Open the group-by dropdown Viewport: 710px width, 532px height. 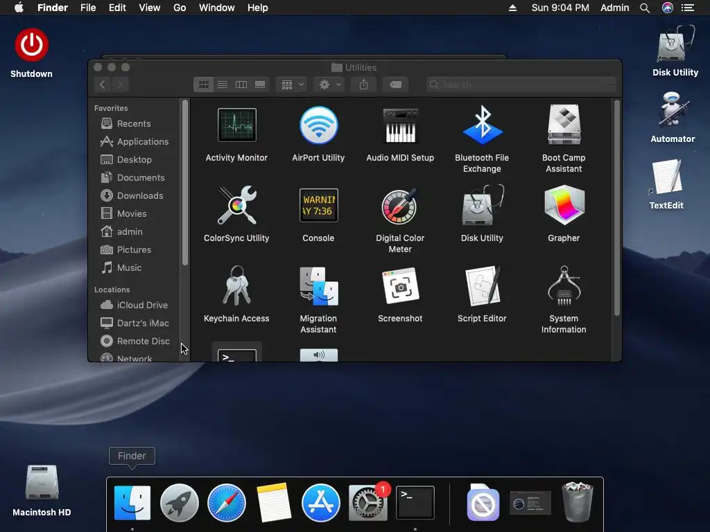292,85
